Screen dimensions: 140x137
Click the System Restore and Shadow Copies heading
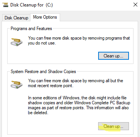(x=43, y=72)
